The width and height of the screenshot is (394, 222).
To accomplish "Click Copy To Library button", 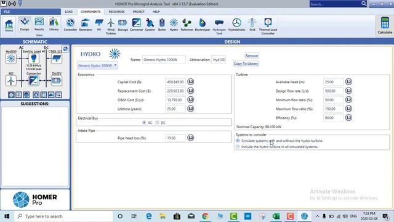I will tap(246, 64).
